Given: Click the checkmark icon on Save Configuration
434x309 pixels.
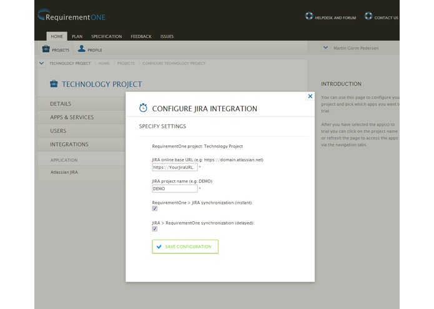Looking at the screenshot, I should pos(159,246).
